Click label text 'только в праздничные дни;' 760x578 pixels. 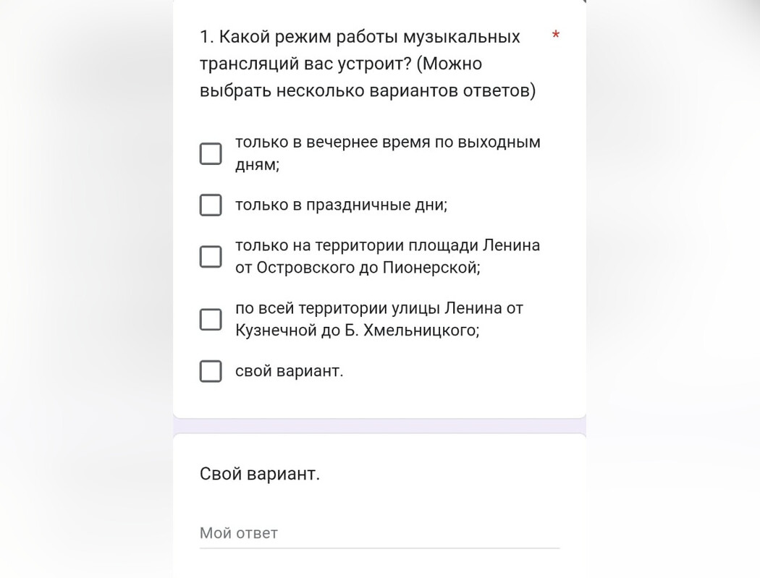coord(341,205)
